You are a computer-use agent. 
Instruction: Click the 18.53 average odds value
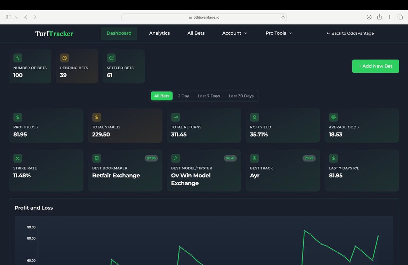coord(336,135)
